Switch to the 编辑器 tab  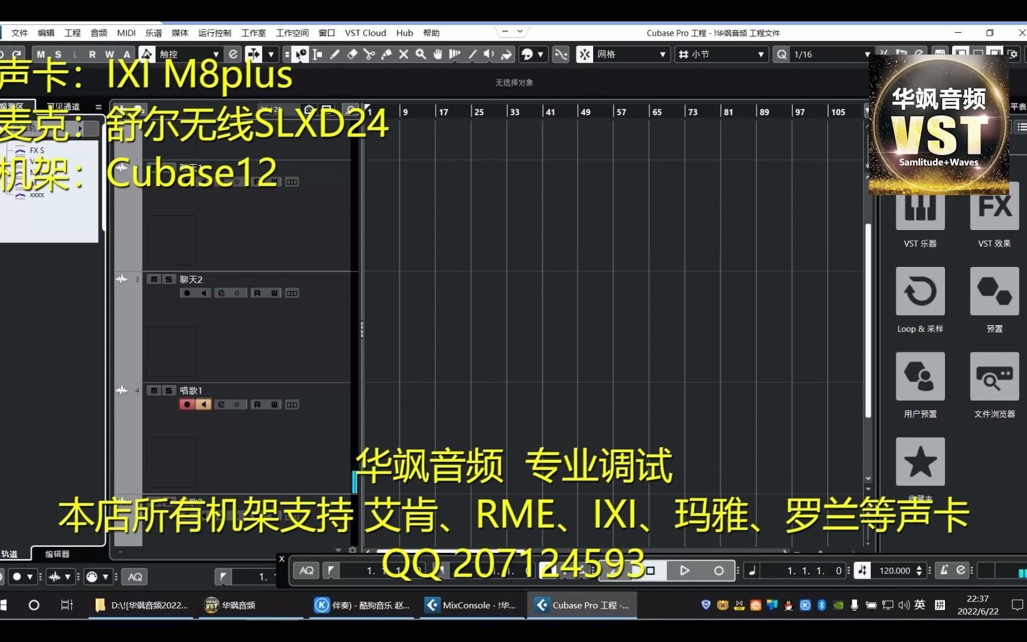[56, 553]
